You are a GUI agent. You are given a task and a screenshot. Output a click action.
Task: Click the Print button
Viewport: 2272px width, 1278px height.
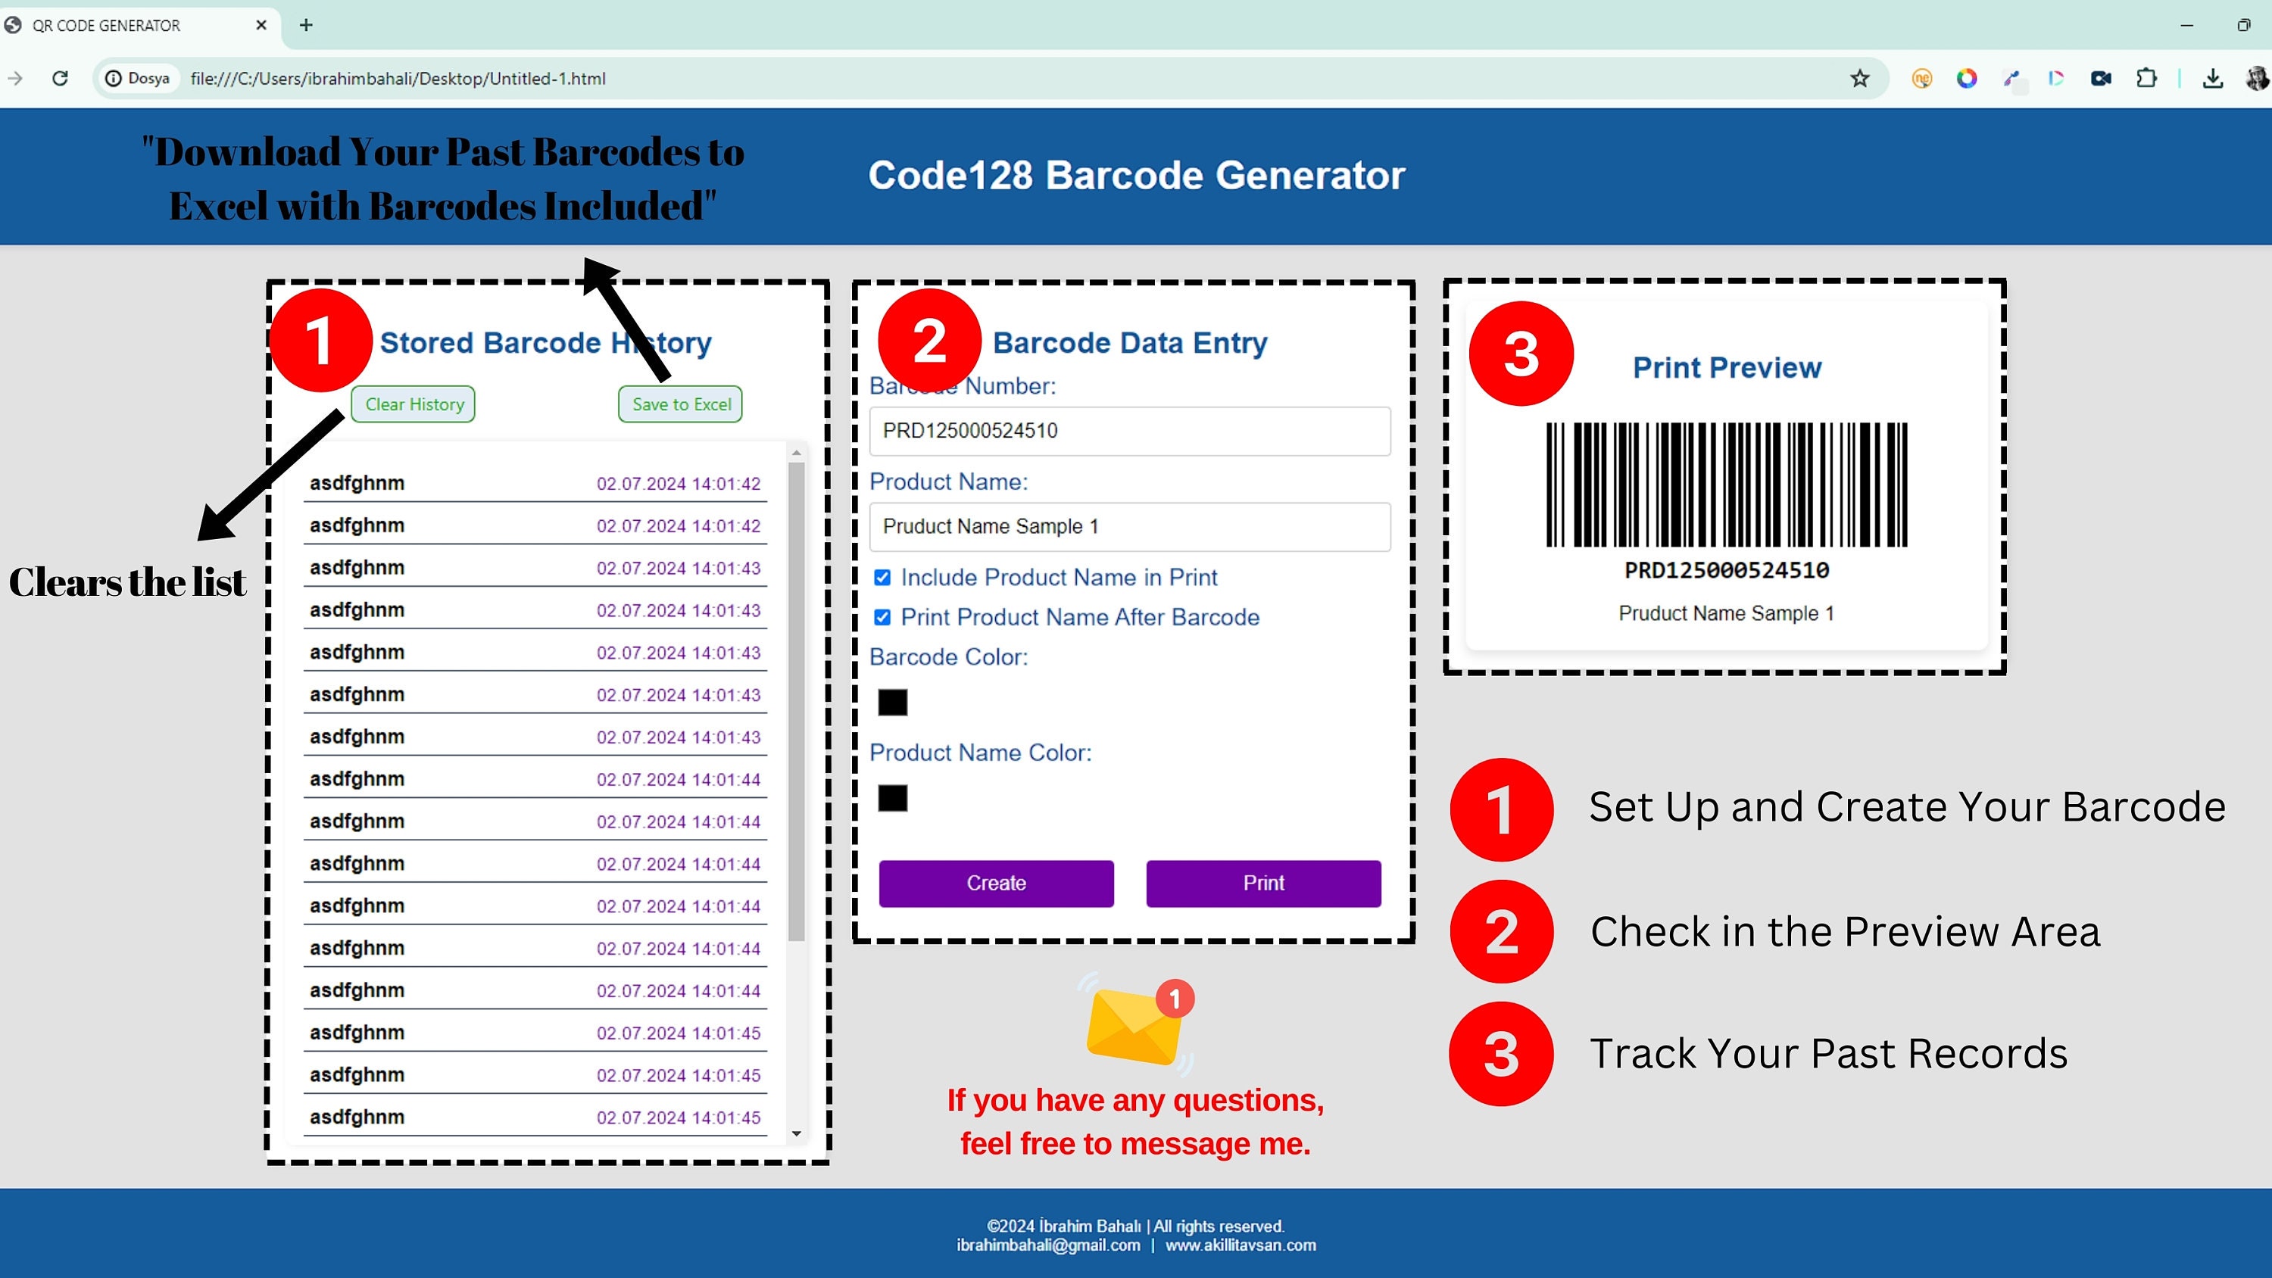1263,883
